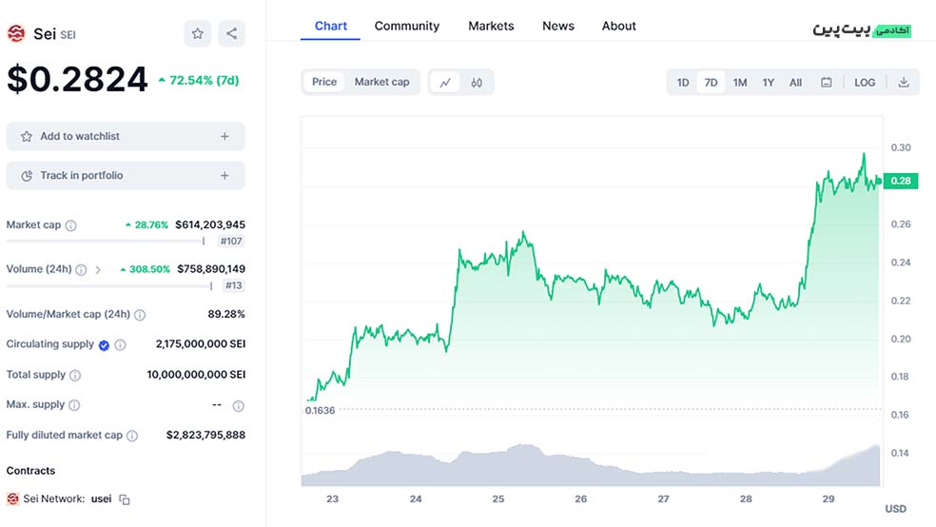Screen dimensions: 936x527
Task: Toggle the LOG scale button
Action: point(865,83)
